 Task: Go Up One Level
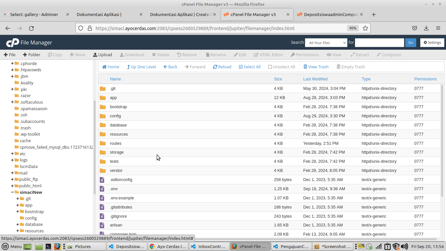[x=141, y=67]
